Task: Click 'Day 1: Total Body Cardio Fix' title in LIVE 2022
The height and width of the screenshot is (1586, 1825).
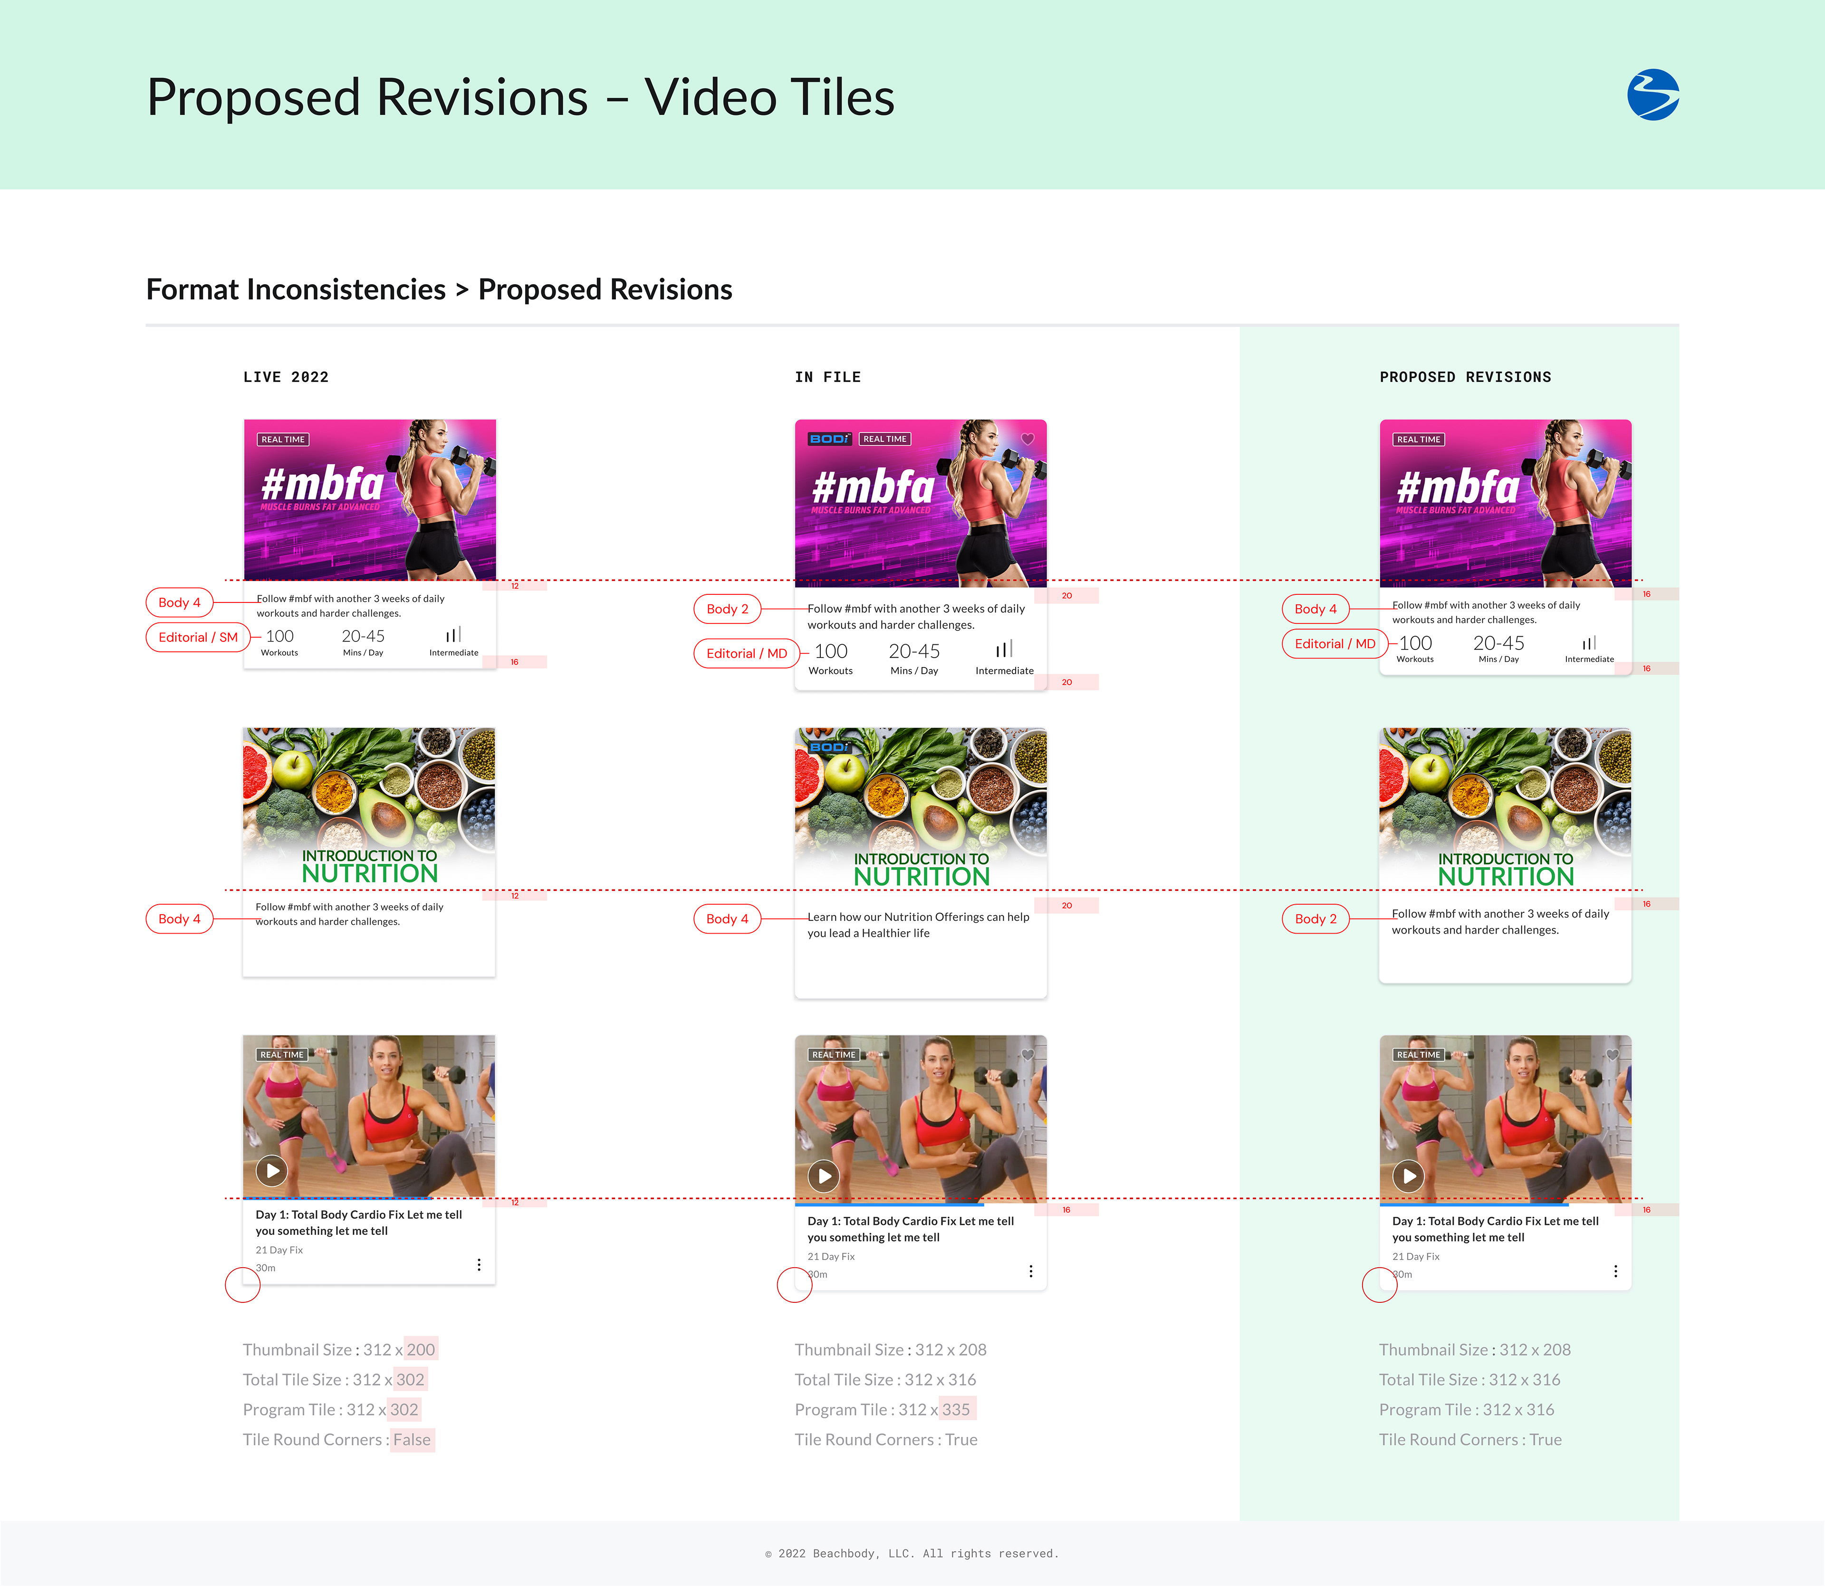Action: click(358, 1222)
